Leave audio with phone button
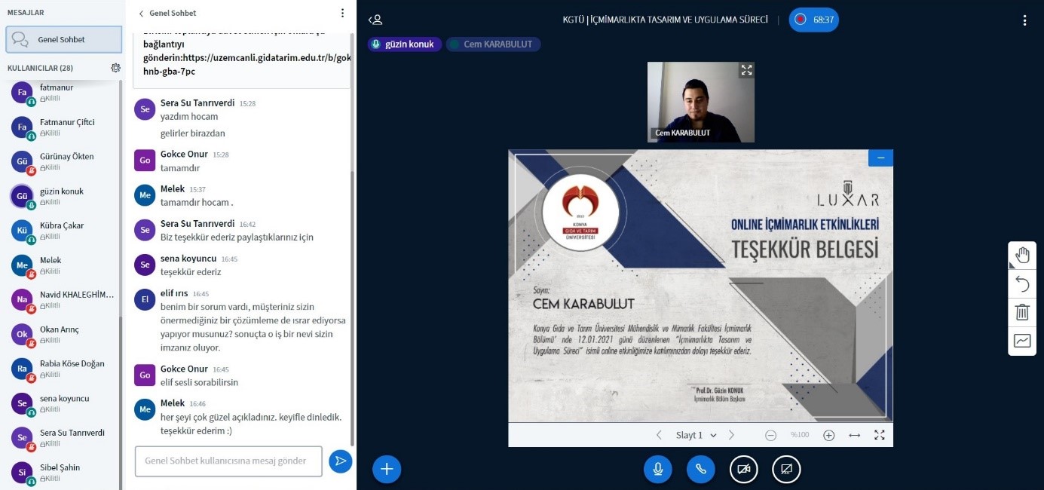 pos(700,469)
